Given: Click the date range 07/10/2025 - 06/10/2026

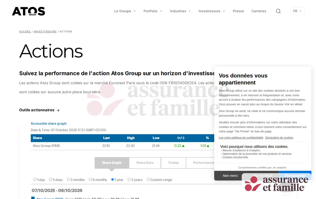Looking at the screenshot, I should click(57, 190).
